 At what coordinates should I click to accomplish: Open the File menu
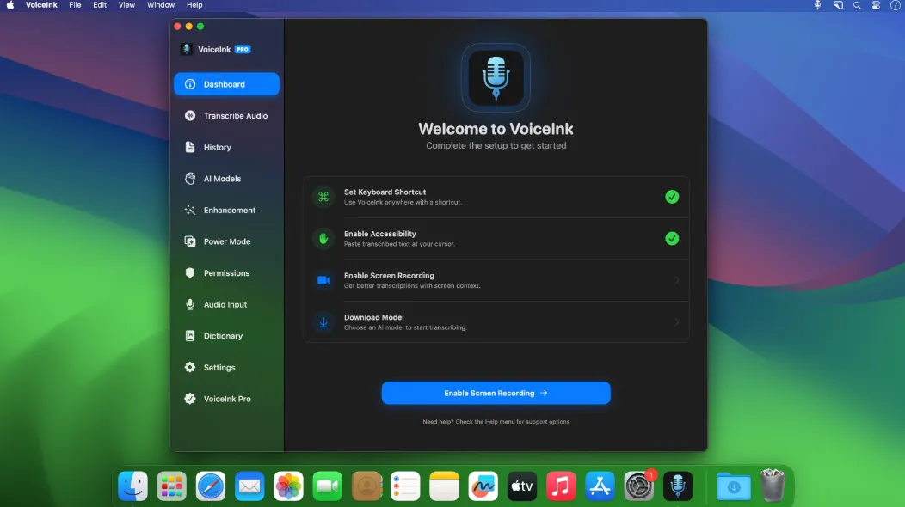pyautogui.click(x=75, y=5)
